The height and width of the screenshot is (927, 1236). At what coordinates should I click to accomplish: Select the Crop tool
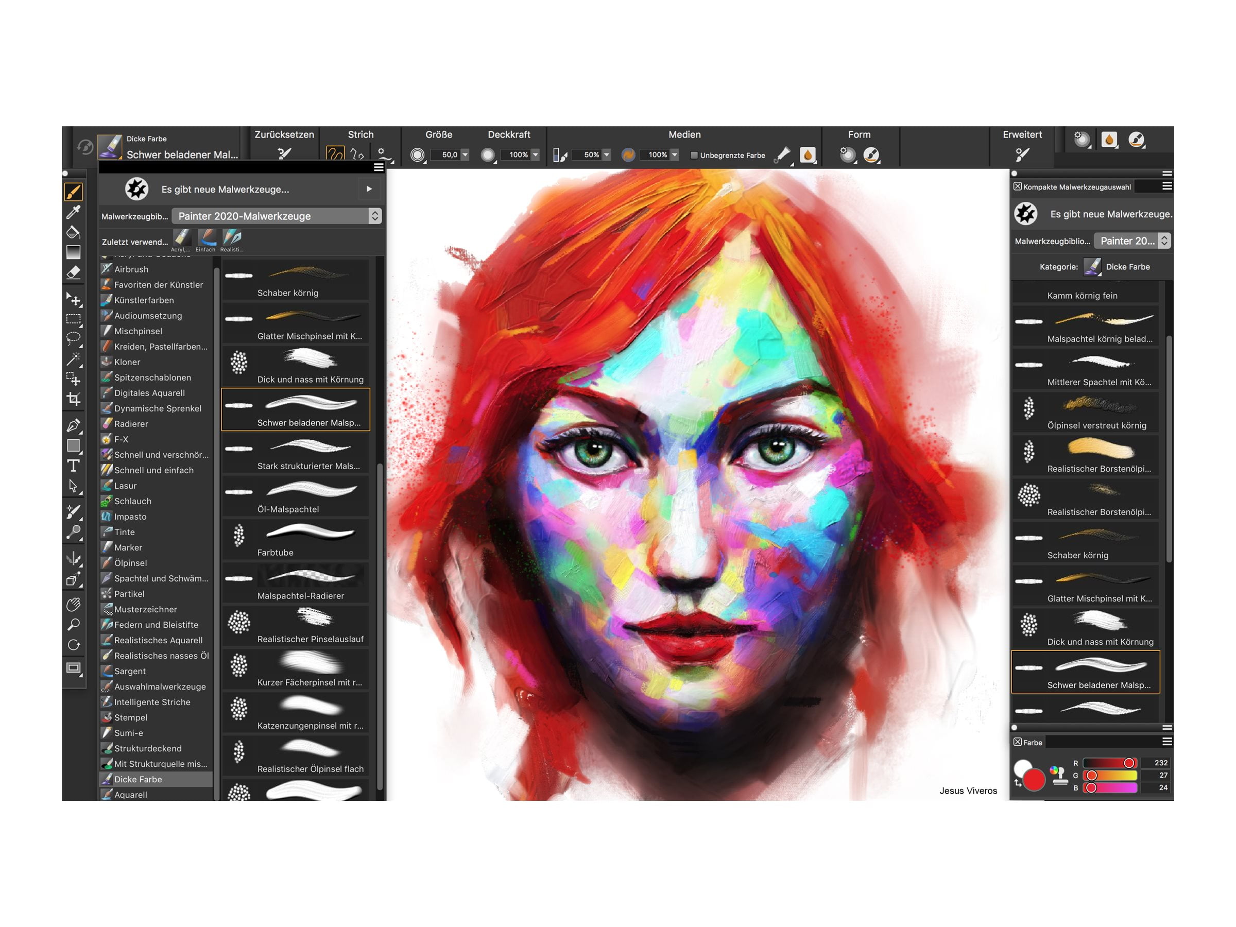click(74, 399)
